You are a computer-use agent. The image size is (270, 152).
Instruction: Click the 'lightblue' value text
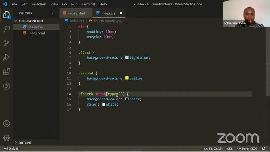pos(139,57)
